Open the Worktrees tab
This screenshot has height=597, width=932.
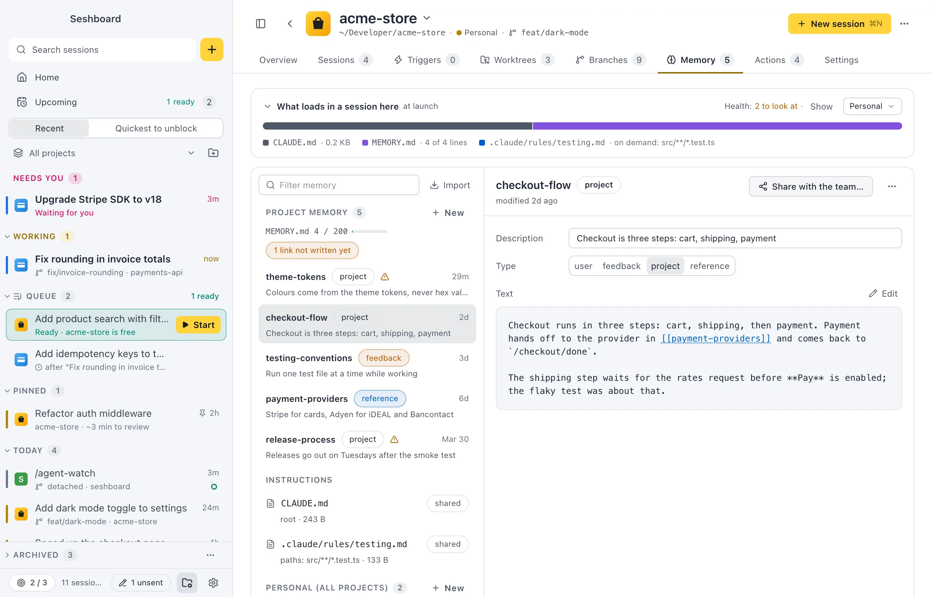point(517,60)
